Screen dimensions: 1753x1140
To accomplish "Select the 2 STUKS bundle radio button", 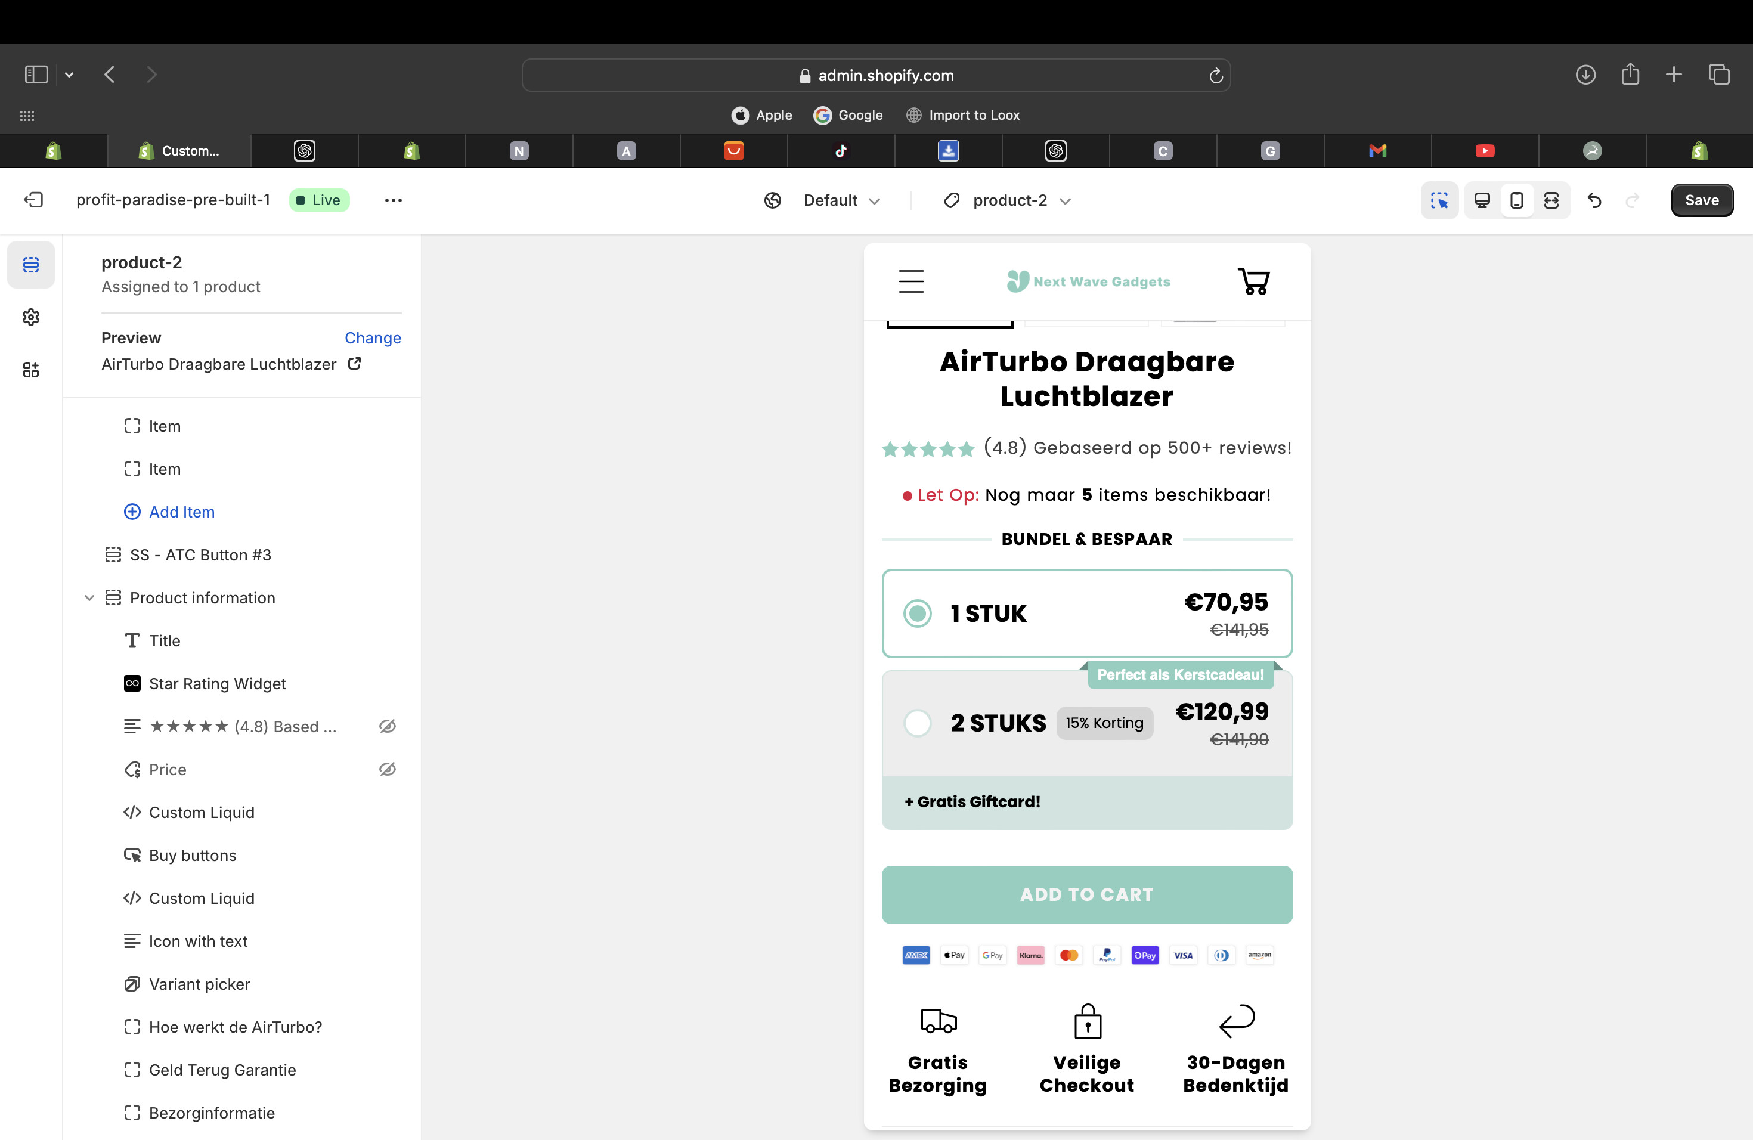I will 917,723.
